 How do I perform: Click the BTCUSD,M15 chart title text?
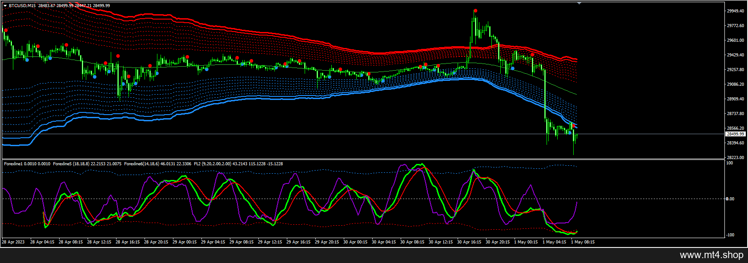pos(23,6)
